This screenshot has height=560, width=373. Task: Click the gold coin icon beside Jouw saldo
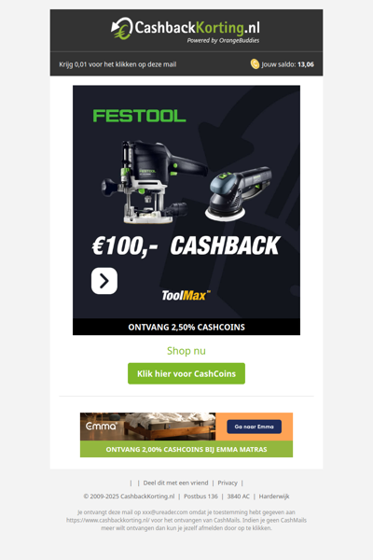tap(255, 63)
